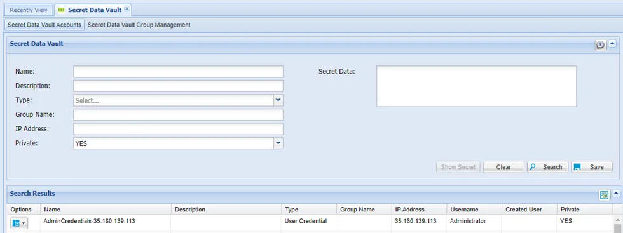
Task: Collapse the Search Results panel
Action: click(616, 193)
